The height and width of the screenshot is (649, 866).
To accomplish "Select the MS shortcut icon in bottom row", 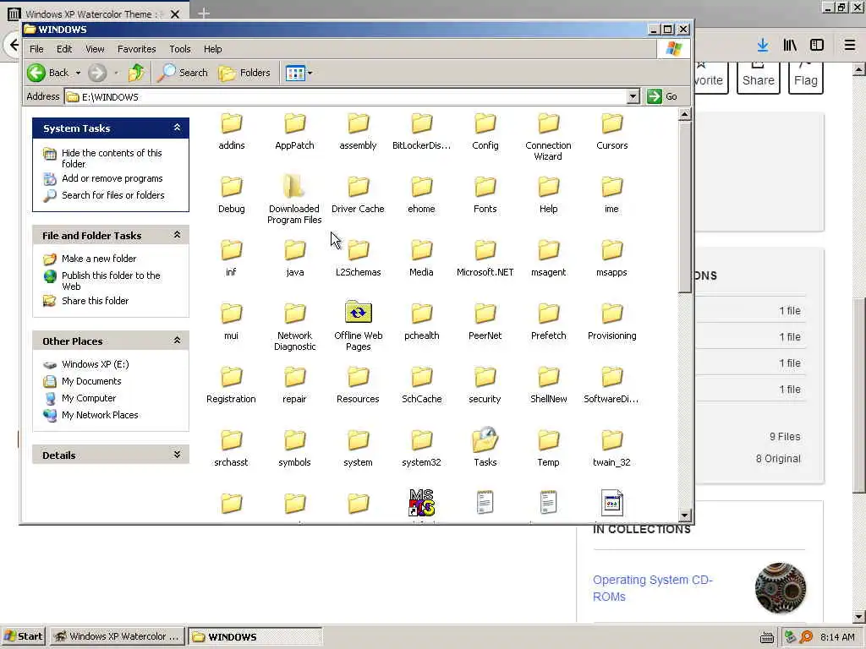I will coord(421,502).
